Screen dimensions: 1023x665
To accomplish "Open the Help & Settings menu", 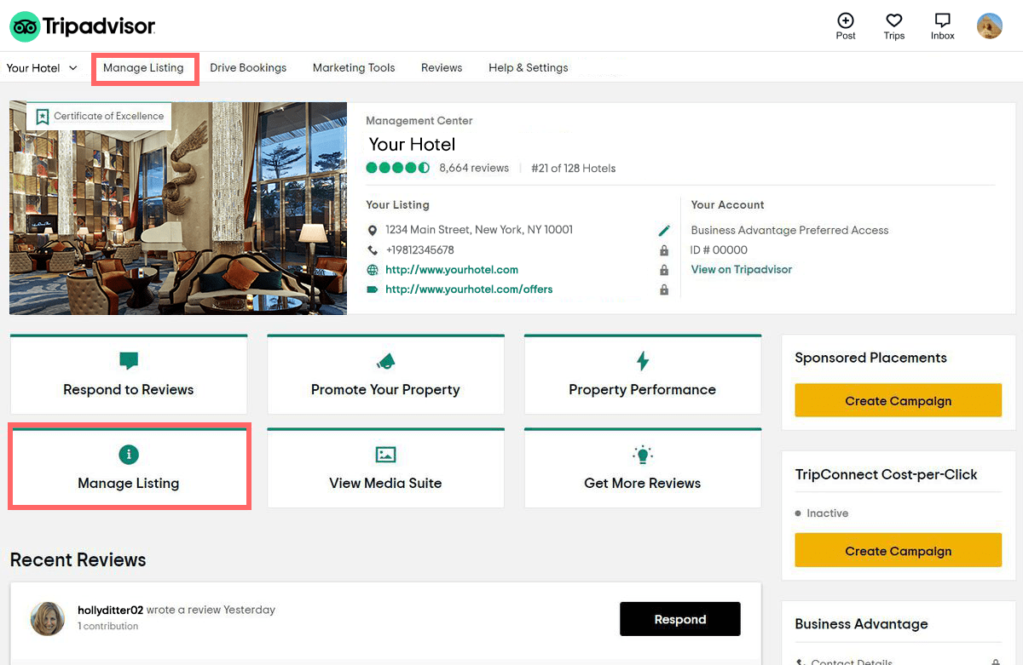I will 529,68.
